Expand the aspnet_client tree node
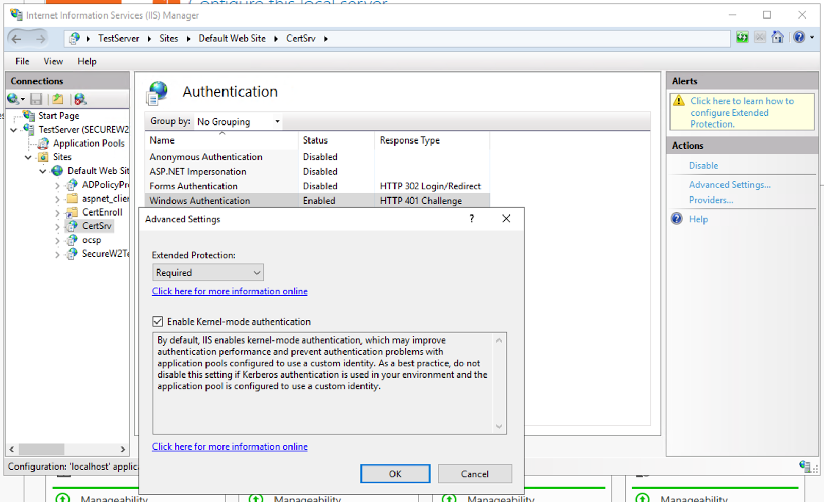824x502 pixels. pos(57,199)
